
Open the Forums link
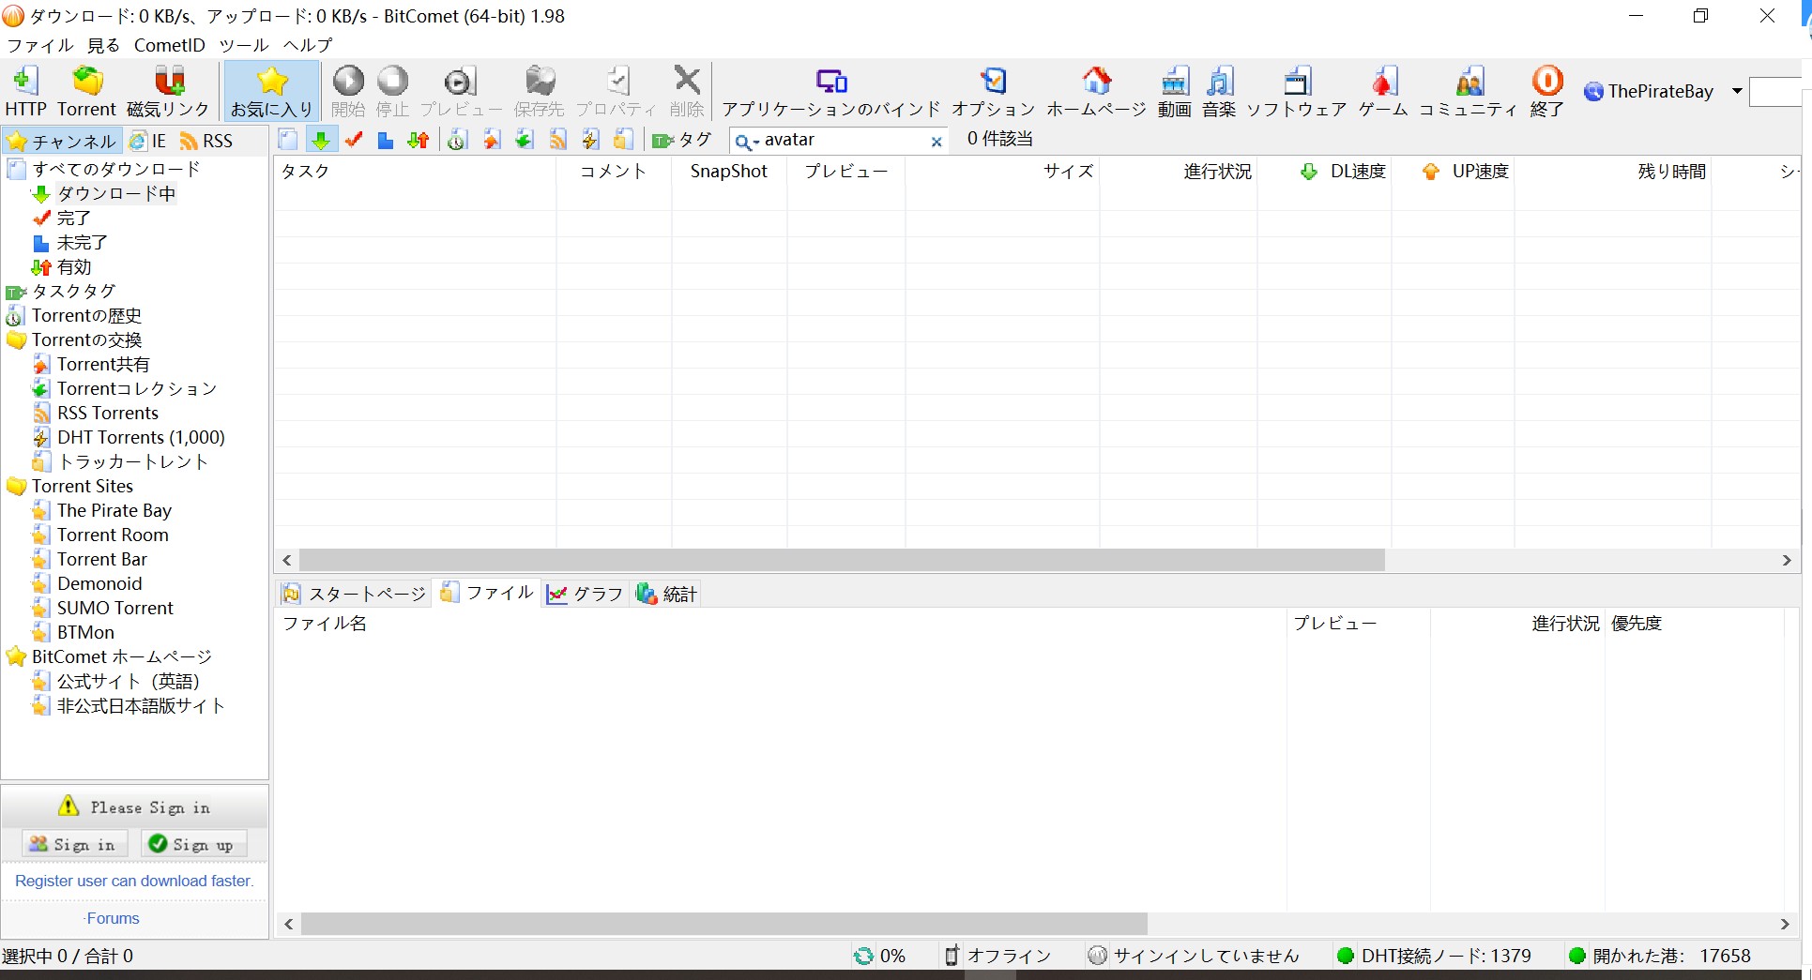pyautogui.click(x=112, y=918)
